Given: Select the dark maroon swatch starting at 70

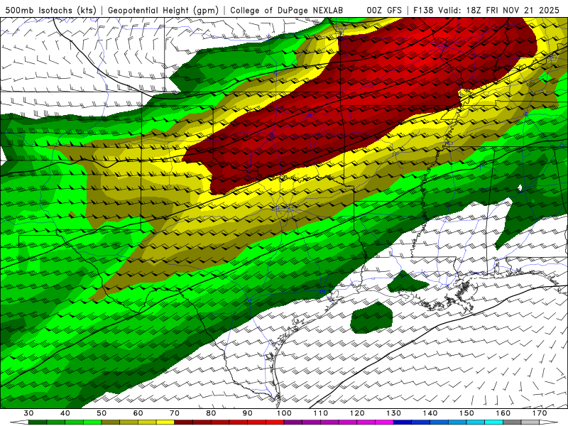Looking at the screenshot, I should 184,422.
